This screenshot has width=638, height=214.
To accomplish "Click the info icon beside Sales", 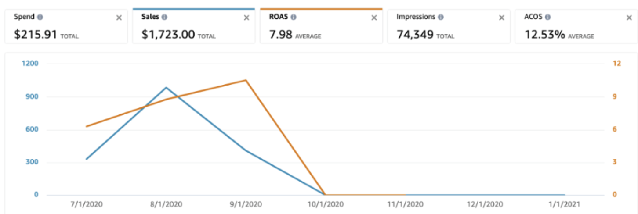I will pyautogui.click(x=164, y=17).
